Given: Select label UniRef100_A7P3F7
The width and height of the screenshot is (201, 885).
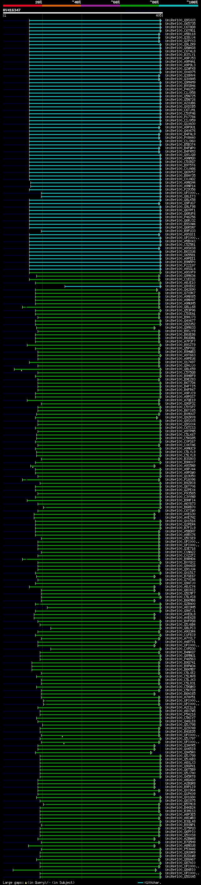Looking at the screenshot, I should (180, 342).
